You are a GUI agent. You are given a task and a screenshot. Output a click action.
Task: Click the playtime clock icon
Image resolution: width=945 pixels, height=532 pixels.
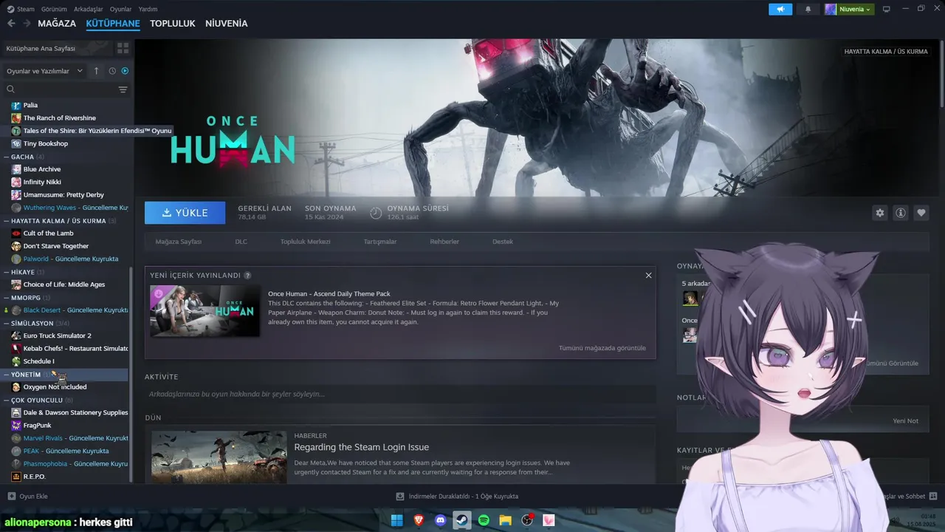[376, 213]
